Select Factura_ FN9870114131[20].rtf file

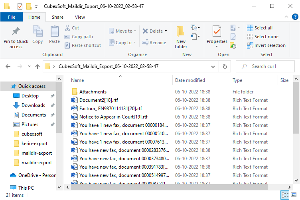click(x=111, y=109)
